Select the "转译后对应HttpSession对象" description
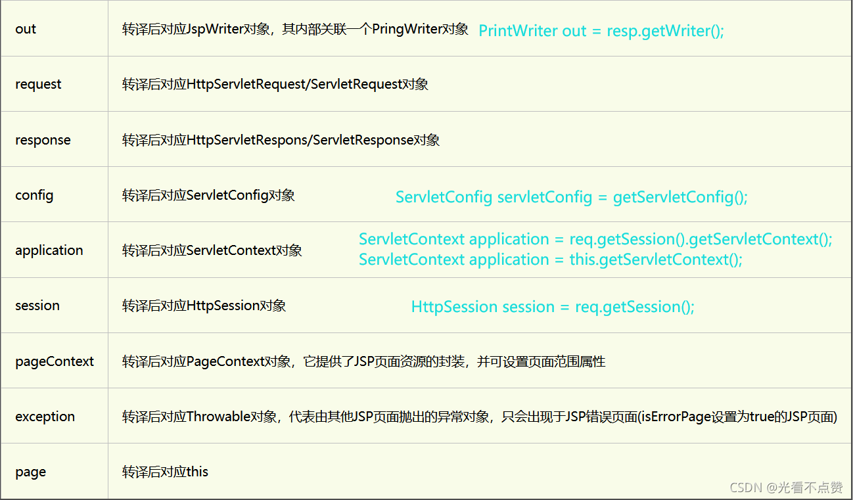The width and height of the screenshot is (853, 500). 204,306
